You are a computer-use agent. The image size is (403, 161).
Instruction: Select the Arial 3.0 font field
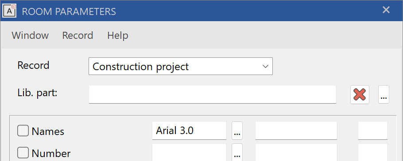(x=189, y=131)
